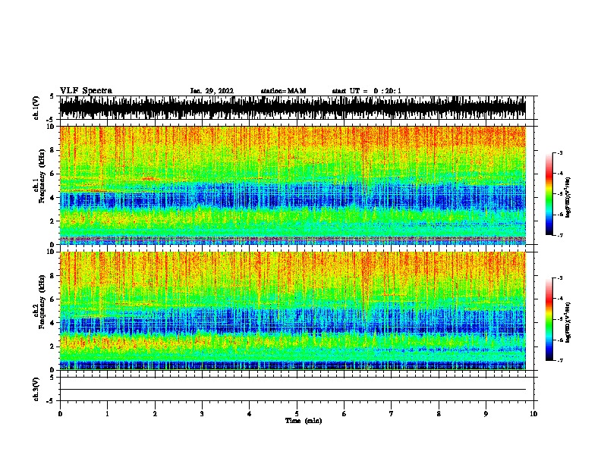Click time axis tick label '4'
Image resolution: width=601 pixels, height=464 pixels.
pos(250,414)
